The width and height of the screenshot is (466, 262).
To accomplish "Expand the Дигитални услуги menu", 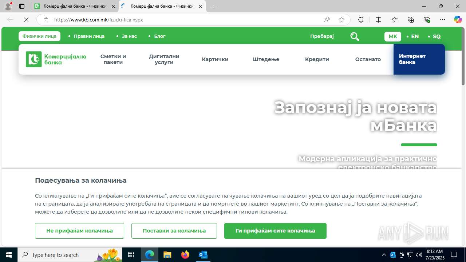I will [x=164, y=59].
